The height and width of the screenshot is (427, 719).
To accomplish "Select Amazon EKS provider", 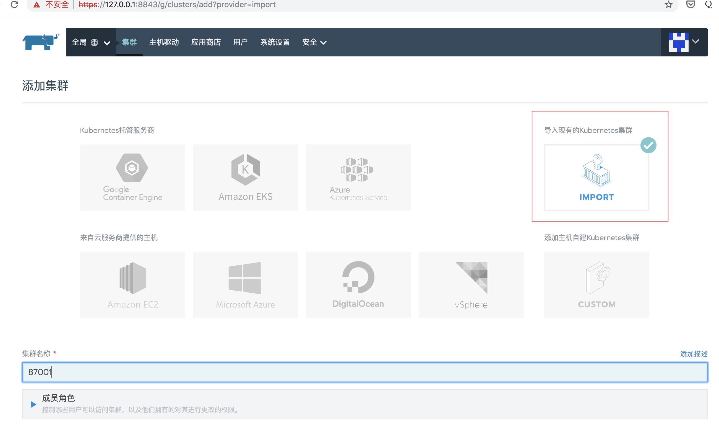I will click(x=245, y=178).
